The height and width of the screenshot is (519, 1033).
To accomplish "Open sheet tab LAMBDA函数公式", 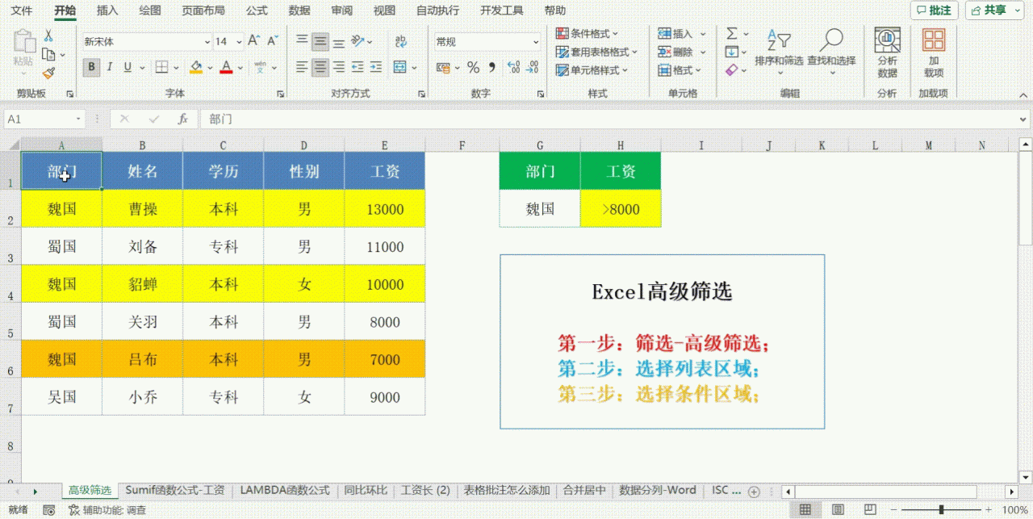I will pos(285,490).
